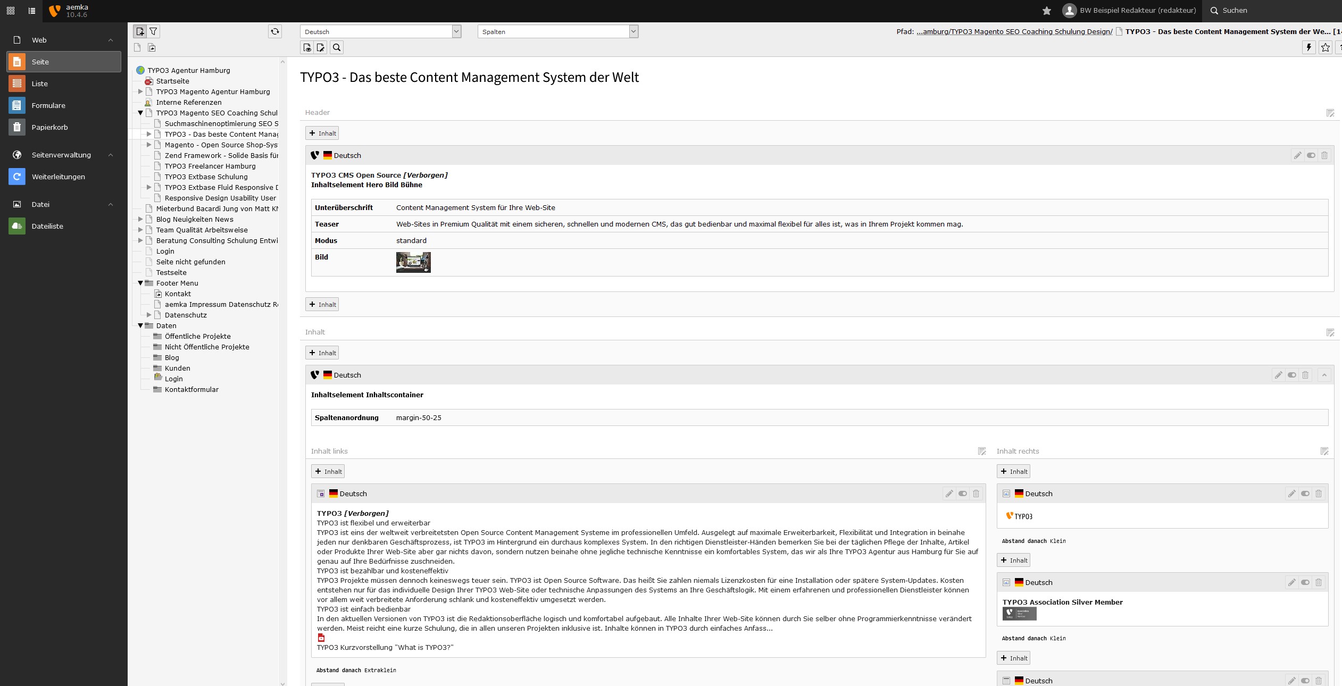Add Inhalt in Inhalt links column
This screenshot has width=1342, height=686.
pos(328,472)
